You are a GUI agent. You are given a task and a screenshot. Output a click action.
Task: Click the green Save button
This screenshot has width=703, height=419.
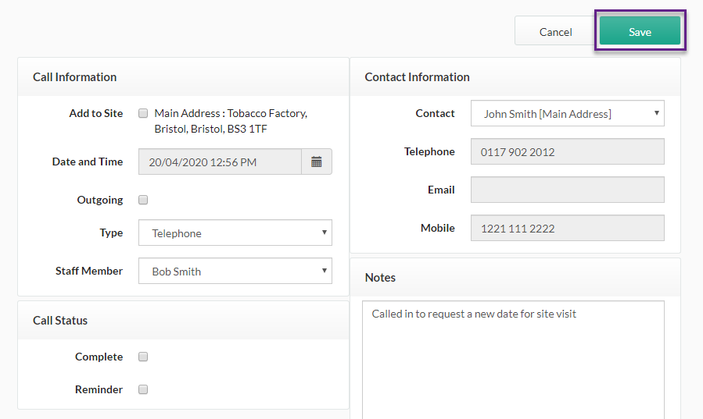(x=640, y=31)
